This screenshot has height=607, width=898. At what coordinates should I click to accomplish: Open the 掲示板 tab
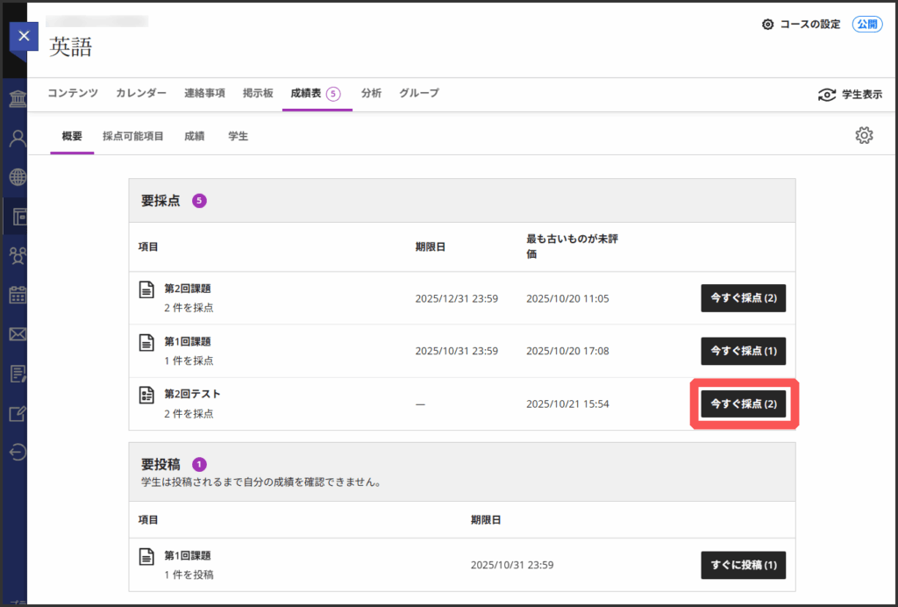[x=258, y=93]
